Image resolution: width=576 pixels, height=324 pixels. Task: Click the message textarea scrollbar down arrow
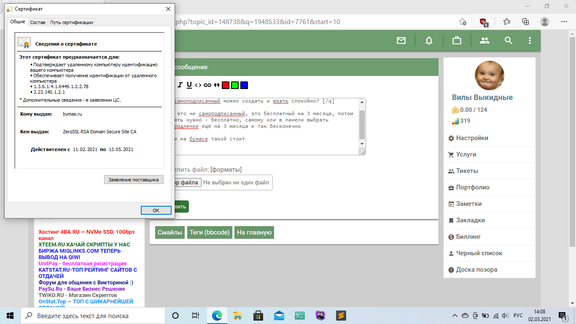pyautogui.click(x=362, y=144)
